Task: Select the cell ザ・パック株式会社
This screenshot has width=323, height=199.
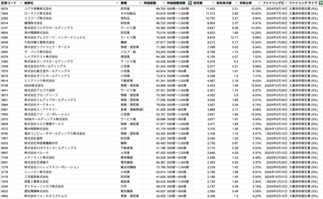Action: coord(72,52)
